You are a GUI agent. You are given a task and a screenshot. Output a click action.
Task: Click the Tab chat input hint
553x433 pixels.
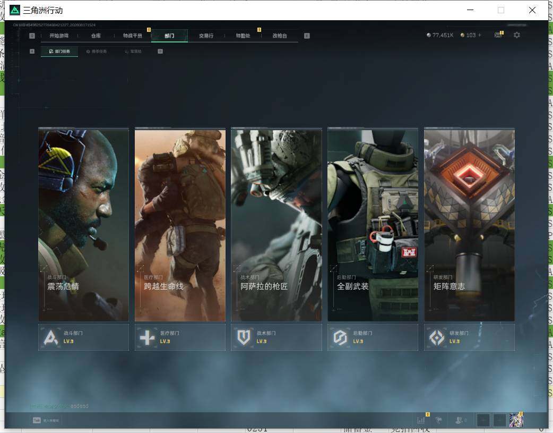(x=46, y=420)
